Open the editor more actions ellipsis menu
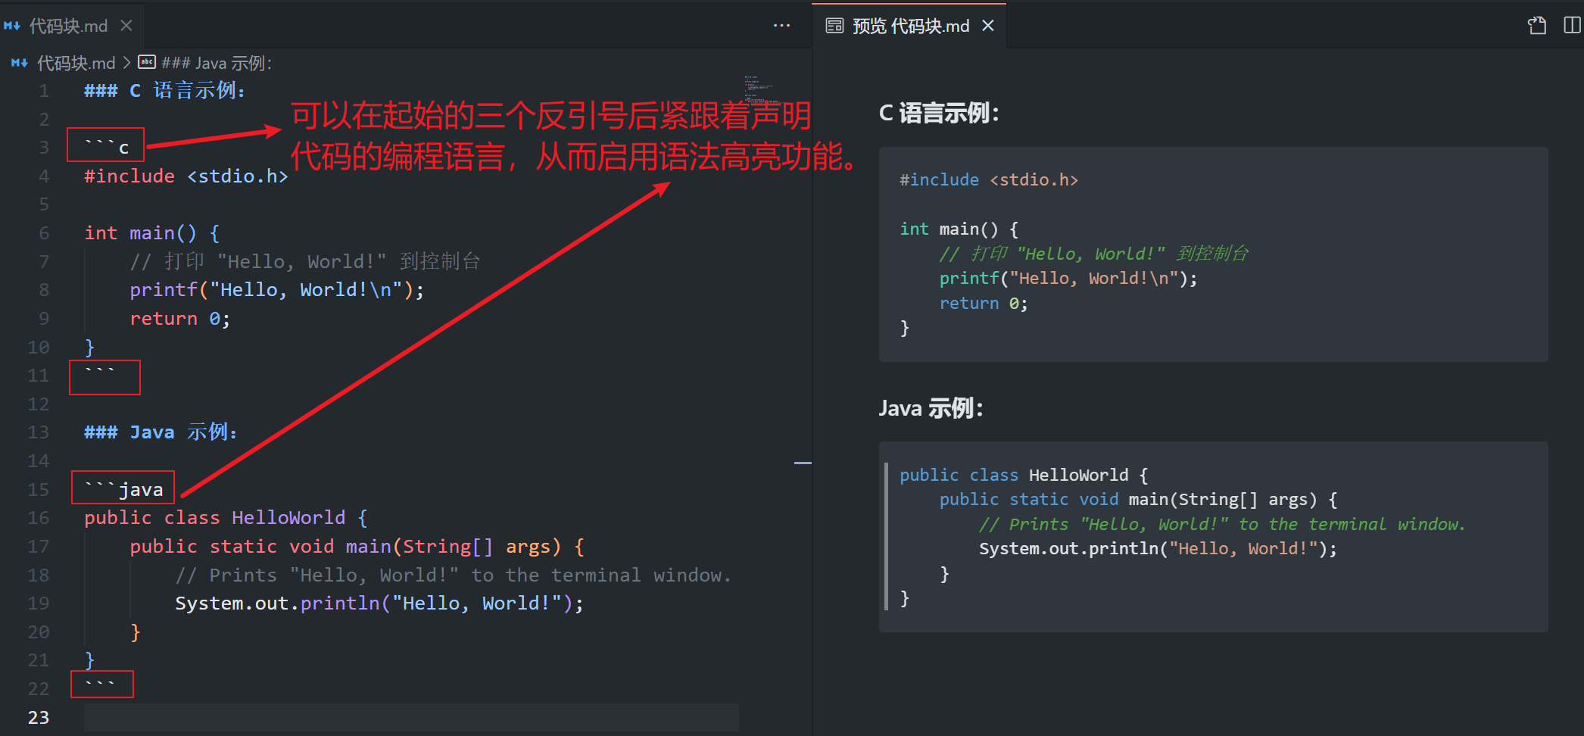1584x736 pixels. tap(781, 26)
